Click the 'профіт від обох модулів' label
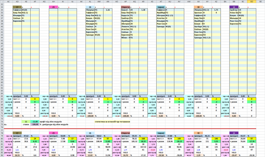Image resolution: width=265 pixels, height=157 pixels. tap(51, 122)
